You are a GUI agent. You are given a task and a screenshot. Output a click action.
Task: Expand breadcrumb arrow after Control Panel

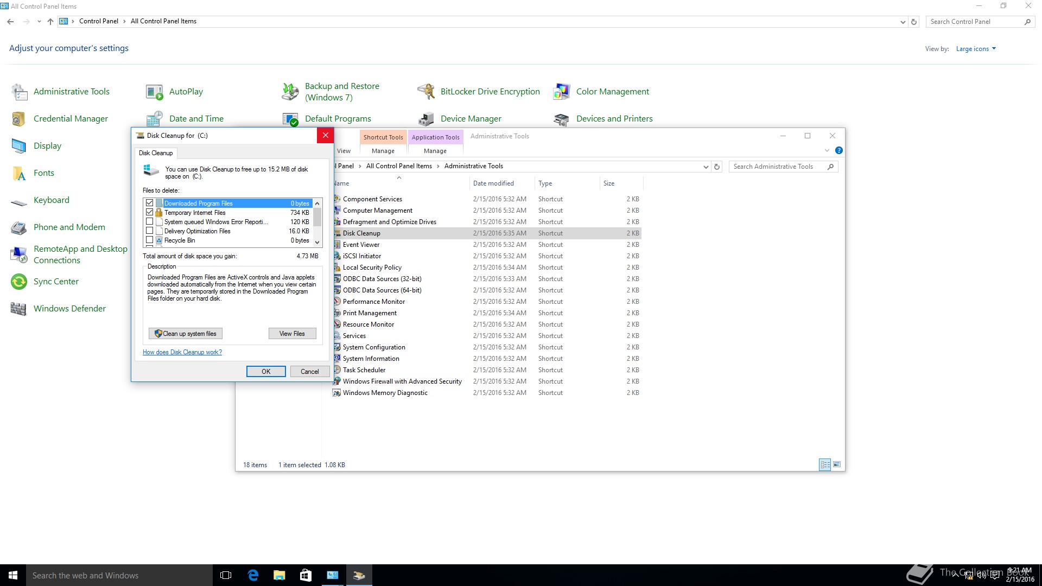(124, 22)
